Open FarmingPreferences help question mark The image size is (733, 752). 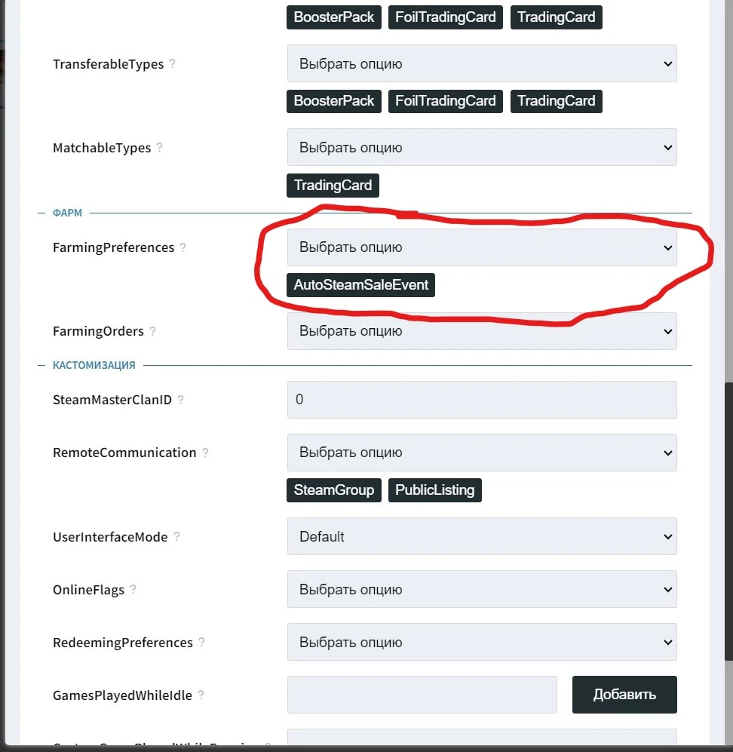pyautogui.click(x=182, y=247)
